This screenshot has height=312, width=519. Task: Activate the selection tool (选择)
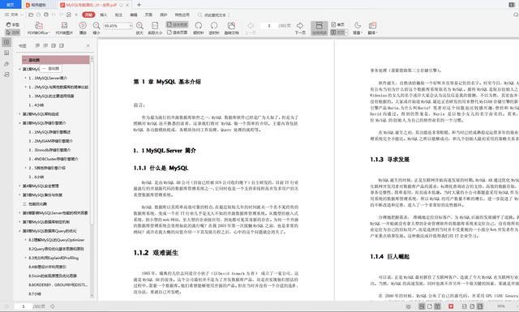[13, 32]
